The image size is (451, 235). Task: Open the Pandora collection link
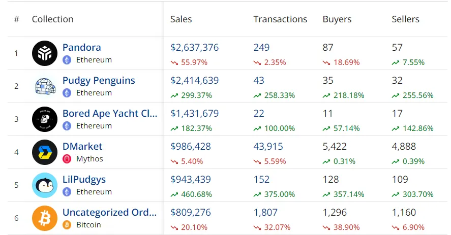pyautogui.click(x=82, y=47)
